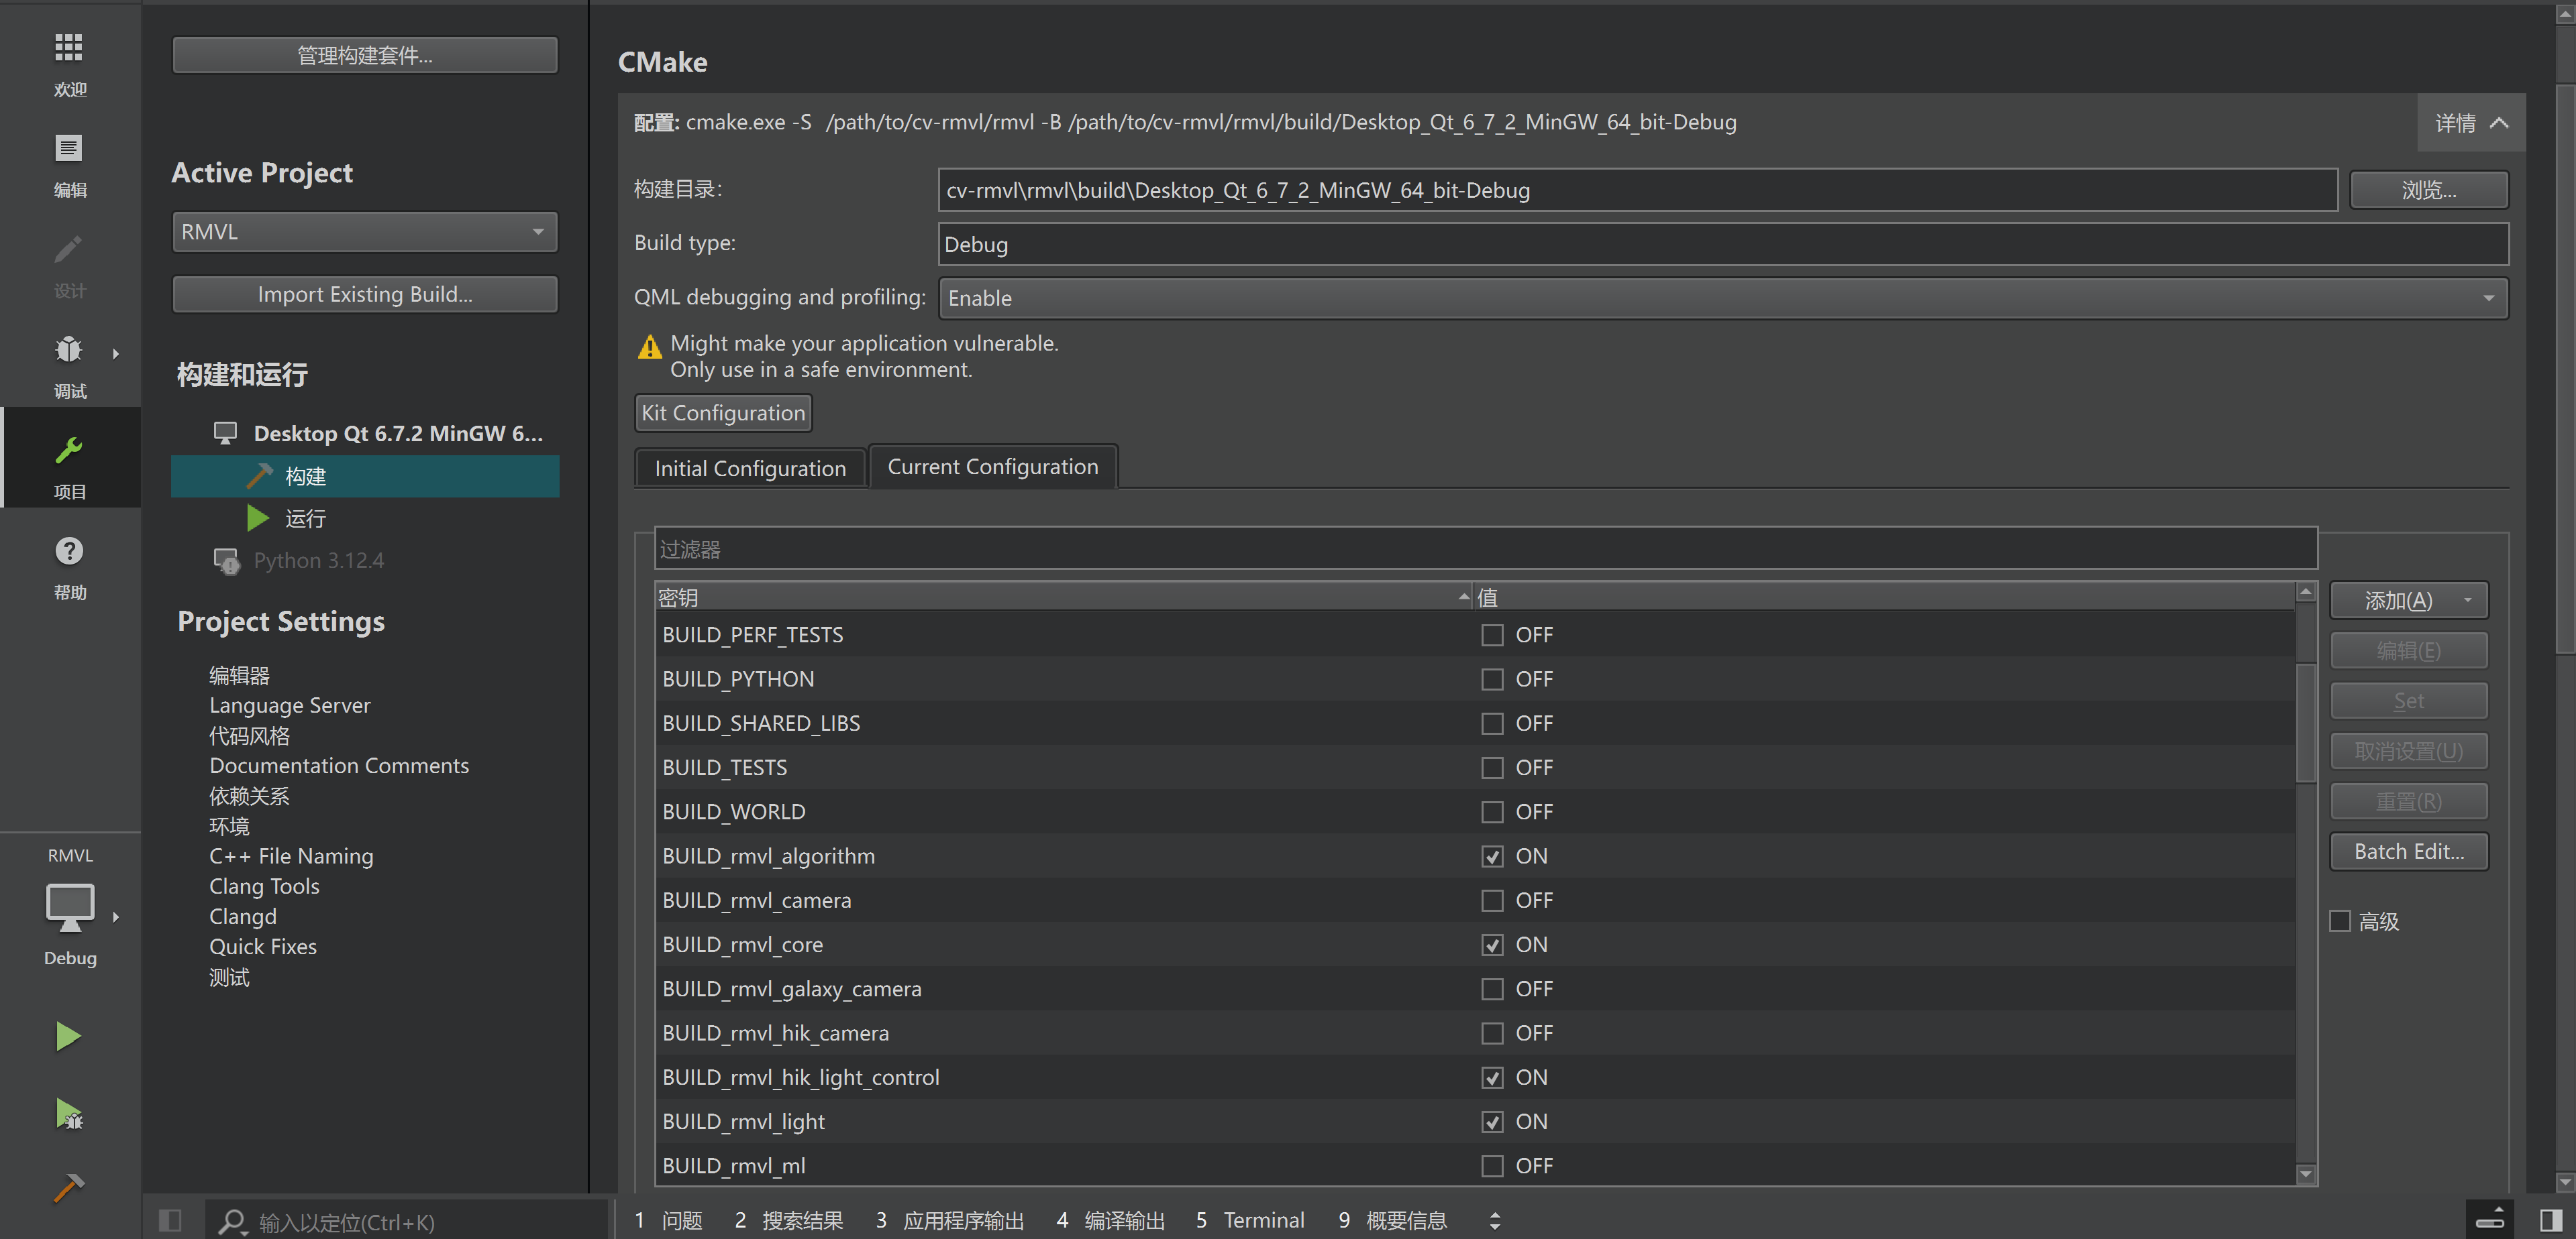Enable BUILD_rmvl_camera checkbox

pyautogui.click(x=1491, y=900)
